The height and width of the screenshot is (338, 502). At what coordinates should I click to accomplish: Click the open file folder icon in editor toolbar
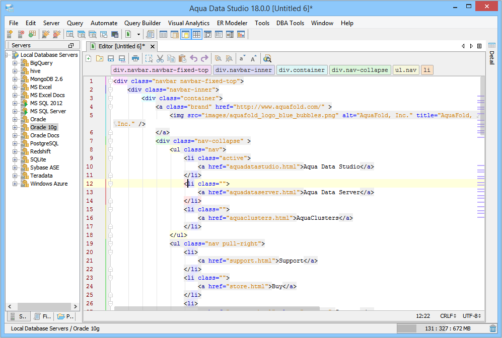[x=100, y=58]
